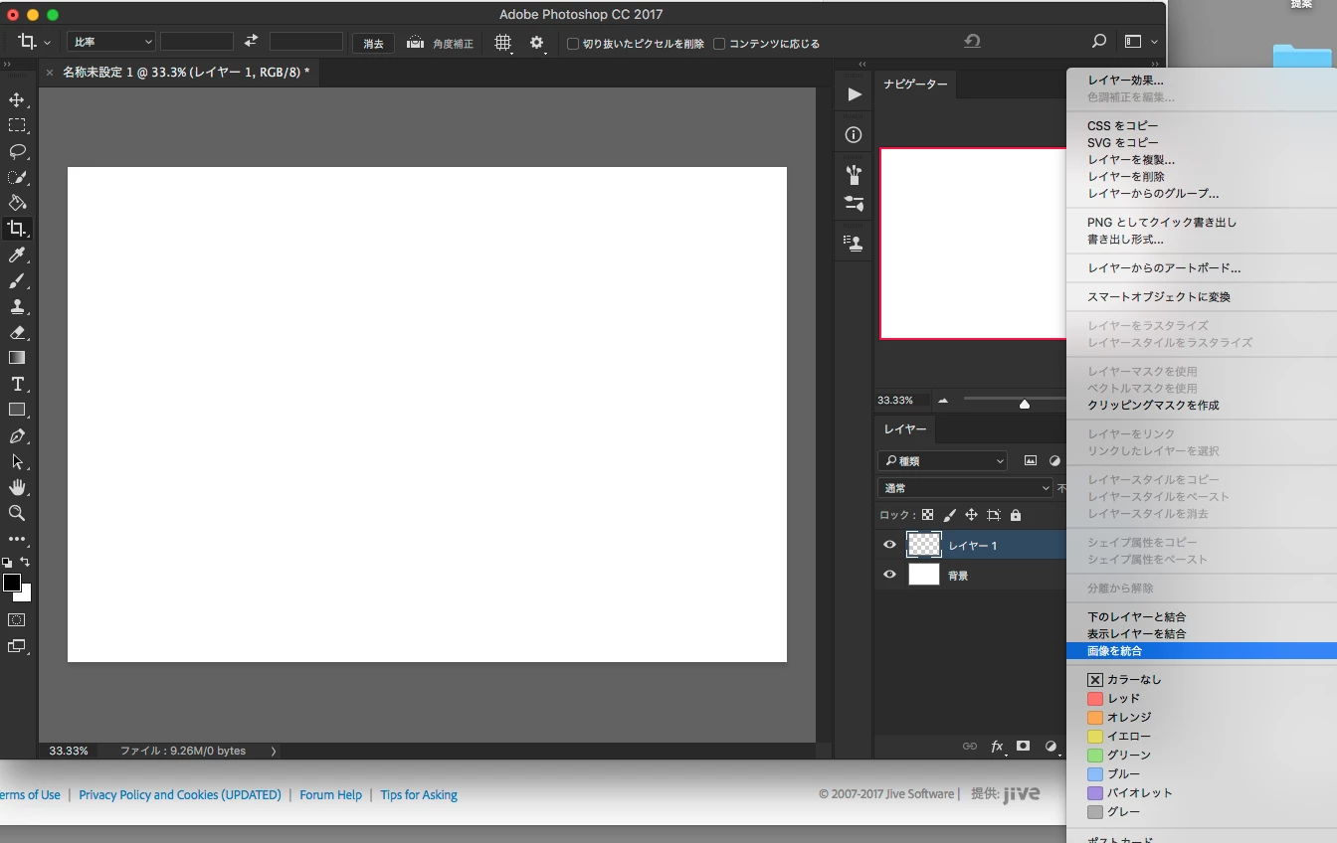Select the Crop tool in the toolbox
Screen dimensions: 1337x843
[x=17, y=229]
